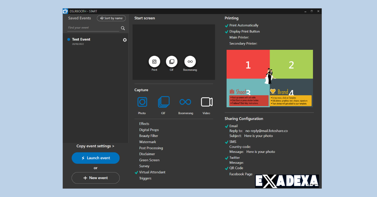Open the print layout template preview
This screenshot has height=197, width=377.
(269, 78)
